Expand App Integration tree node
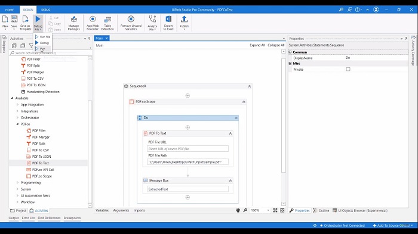 pos(17,105)
